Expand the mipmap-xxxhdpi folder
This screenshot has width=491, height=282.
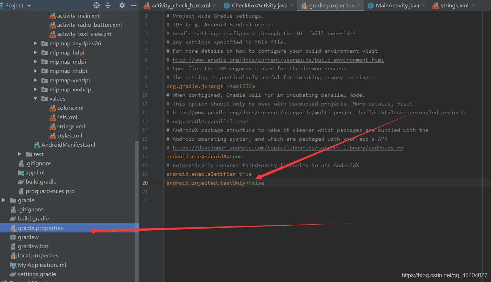tap(35, 89)
